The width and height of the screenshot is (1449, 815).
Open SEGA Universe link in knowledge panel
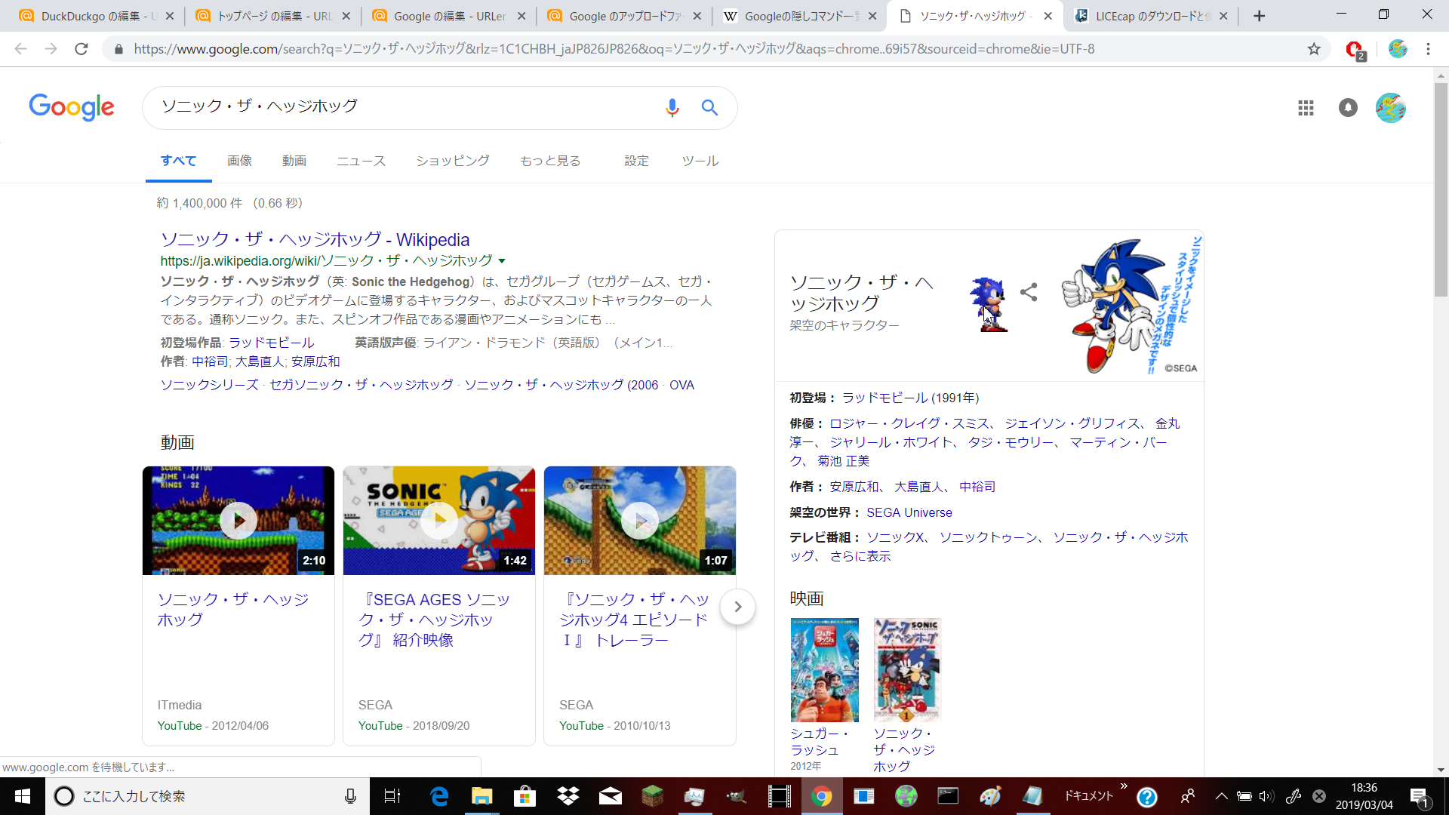(909, 512)
